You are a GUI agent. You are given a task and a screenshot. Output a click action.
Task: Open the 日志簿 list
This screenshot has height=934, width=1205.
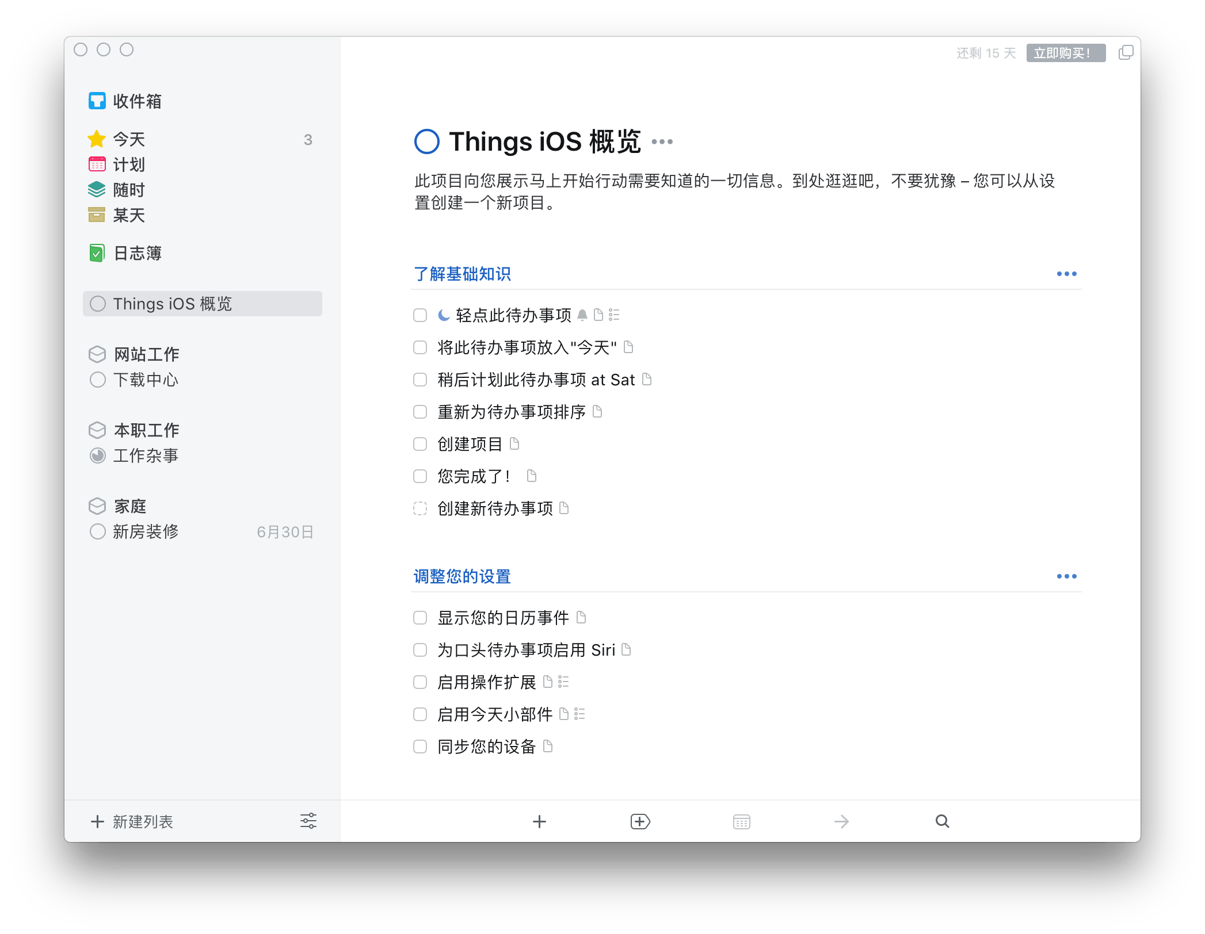point(138,253)
